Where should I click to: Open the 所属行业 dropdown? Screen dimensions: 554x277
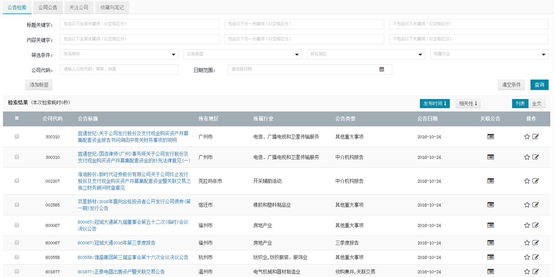(x=489, y=54)
